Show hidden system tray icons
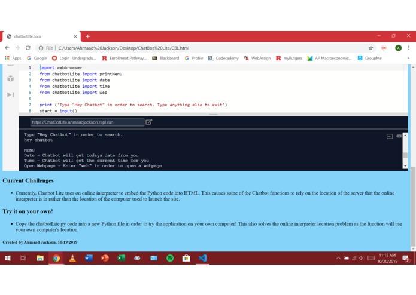Image resolution: width=416 pixels, height=295 pixels. click(338, 258)
